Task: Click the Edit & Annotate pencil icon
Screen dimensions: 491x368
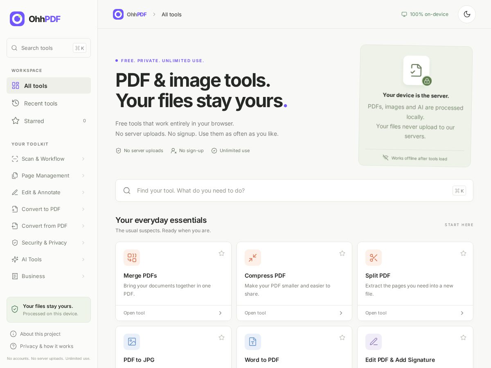Action: coord(15,192)
